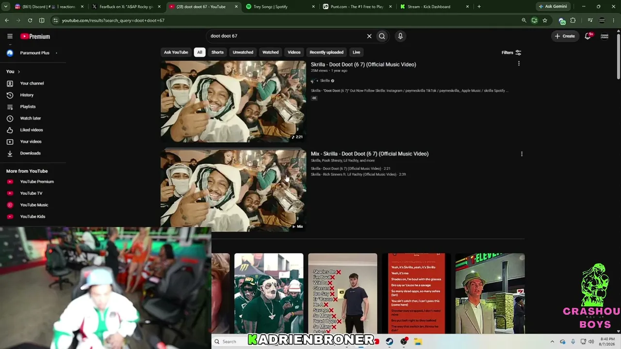621x349 pixels.
Task: Start voice search with the microphone
Action: [x=400, y=36]
